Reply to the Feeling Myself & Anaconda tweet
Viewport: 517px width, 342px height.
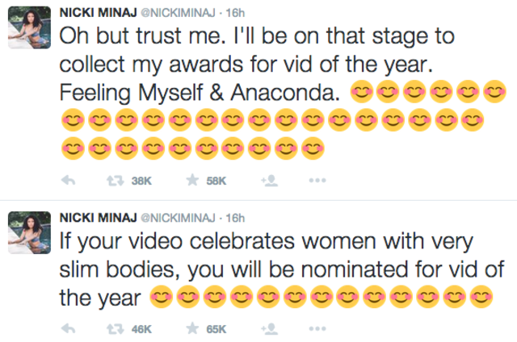(69, 181)
